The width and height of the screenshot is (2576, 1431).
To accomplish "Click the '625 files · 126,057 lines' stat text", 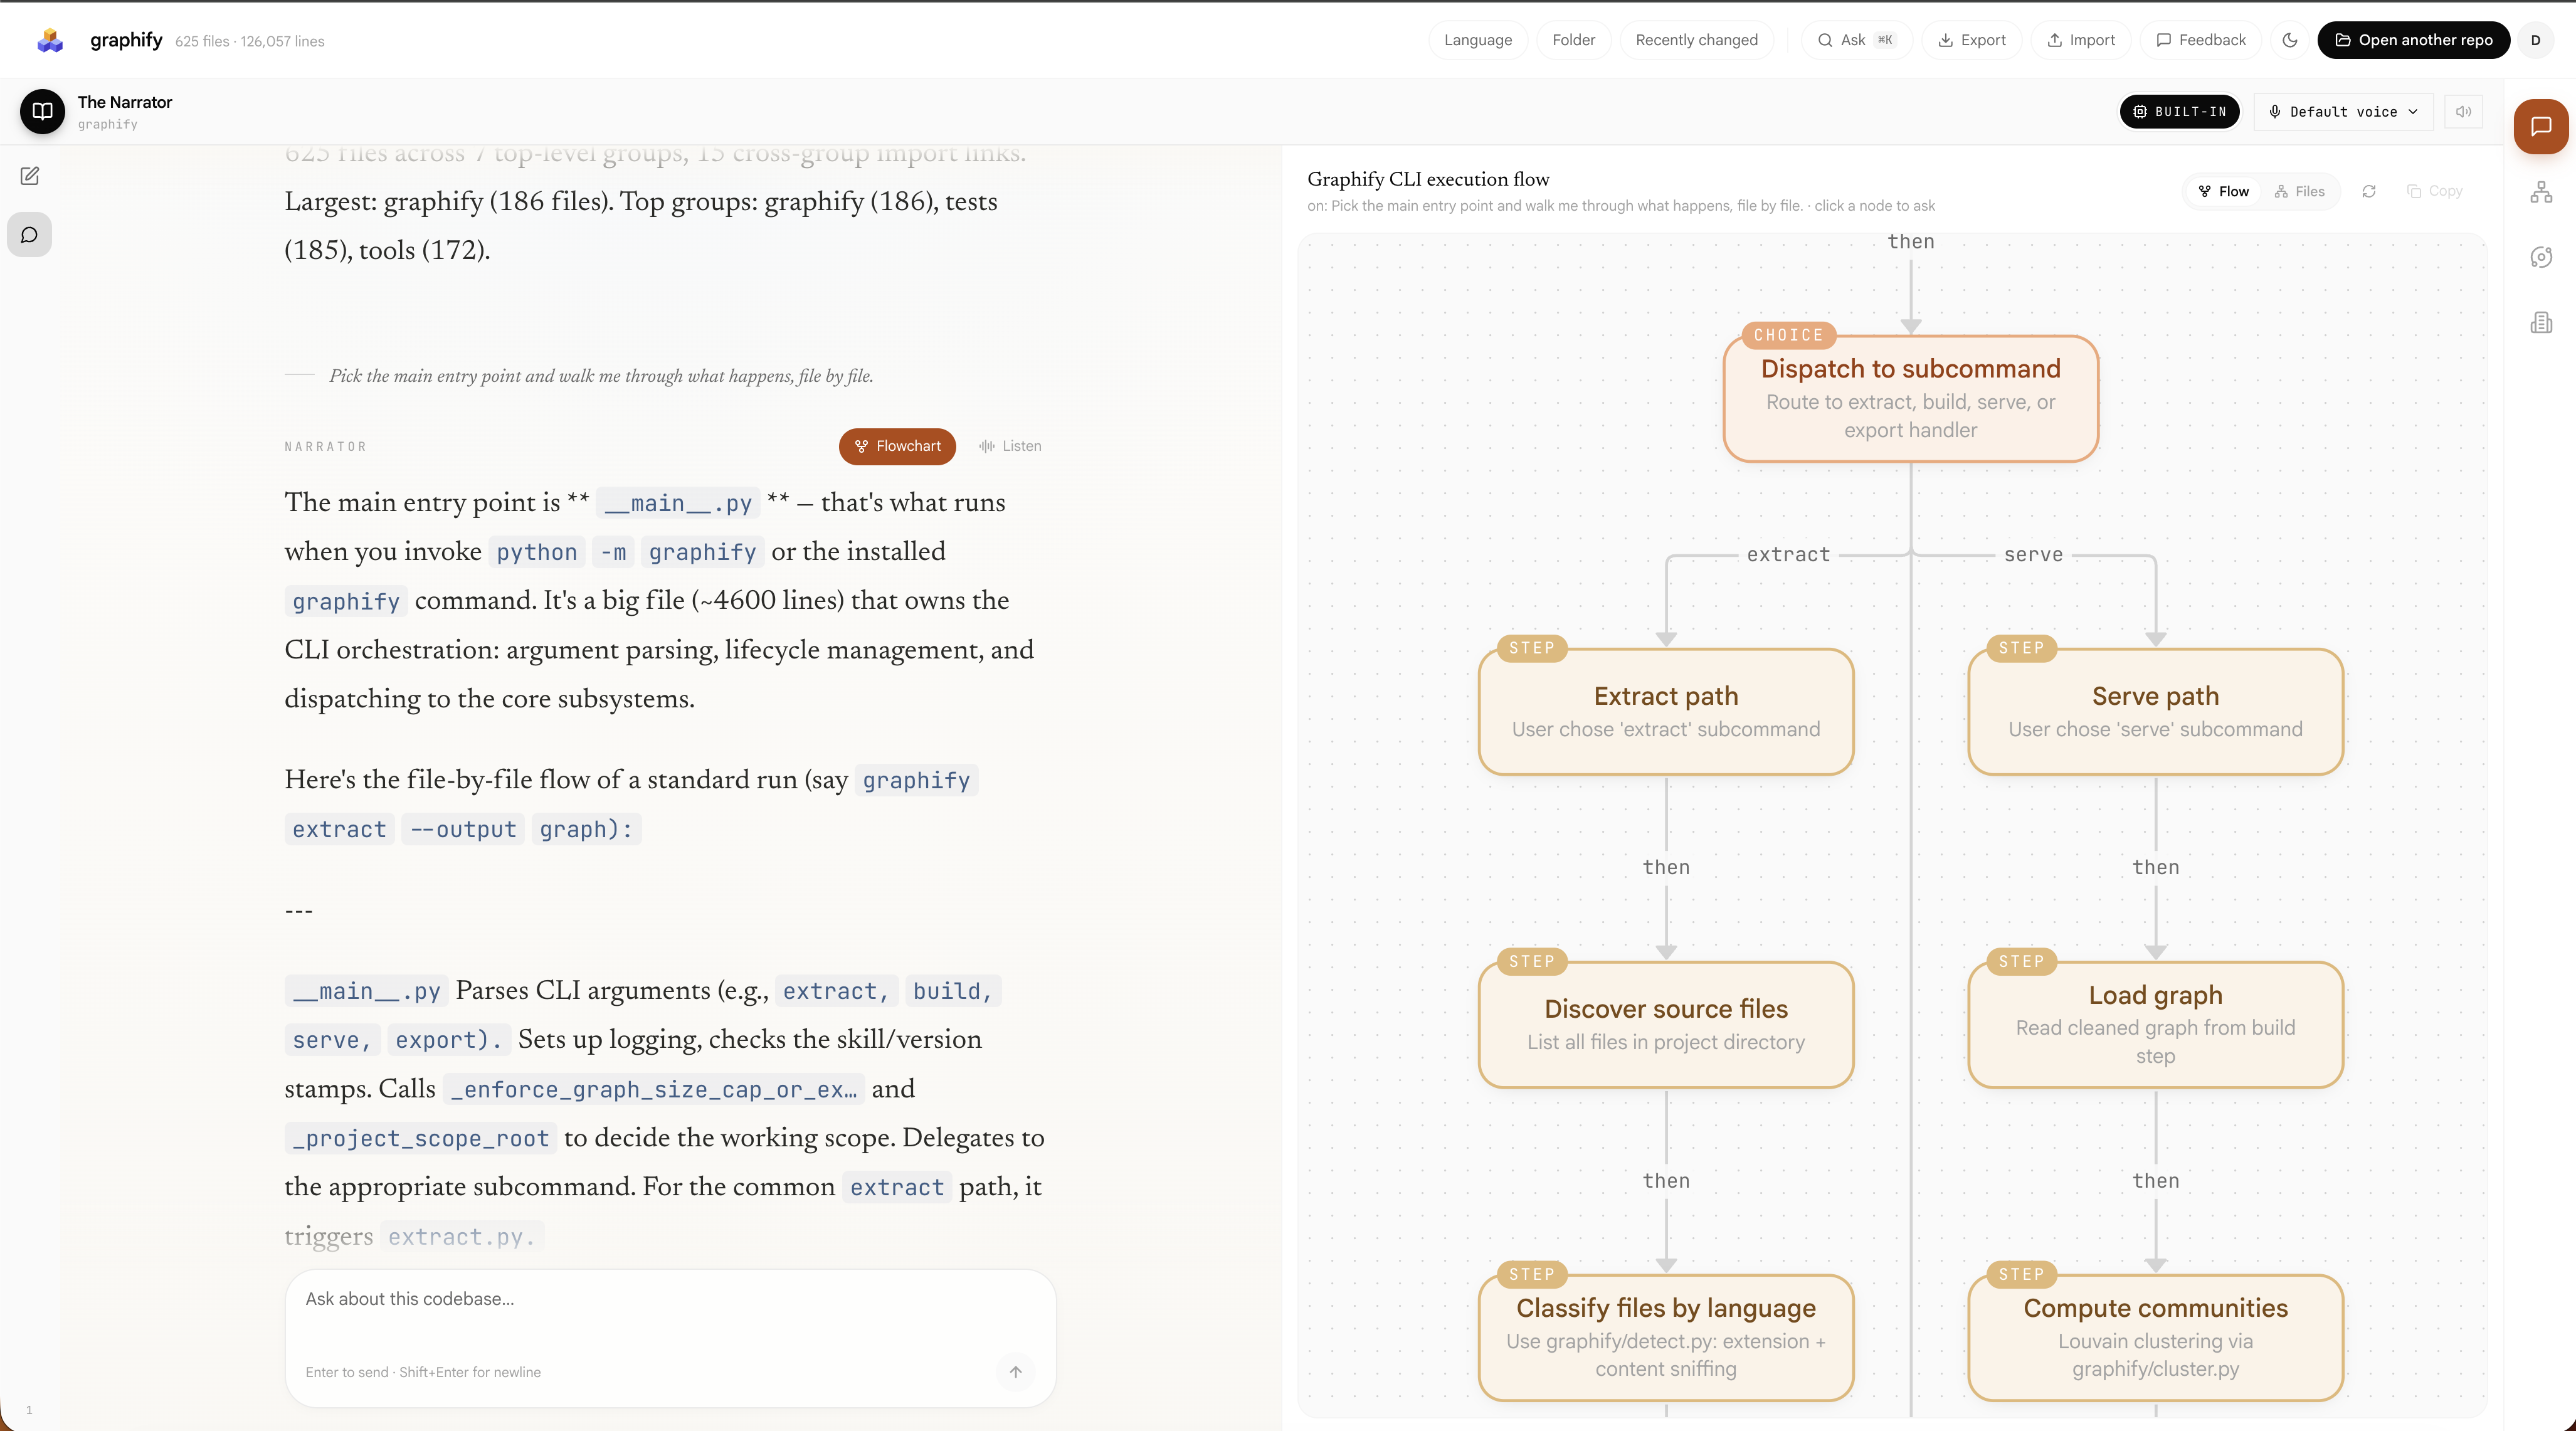I will 250,41.
